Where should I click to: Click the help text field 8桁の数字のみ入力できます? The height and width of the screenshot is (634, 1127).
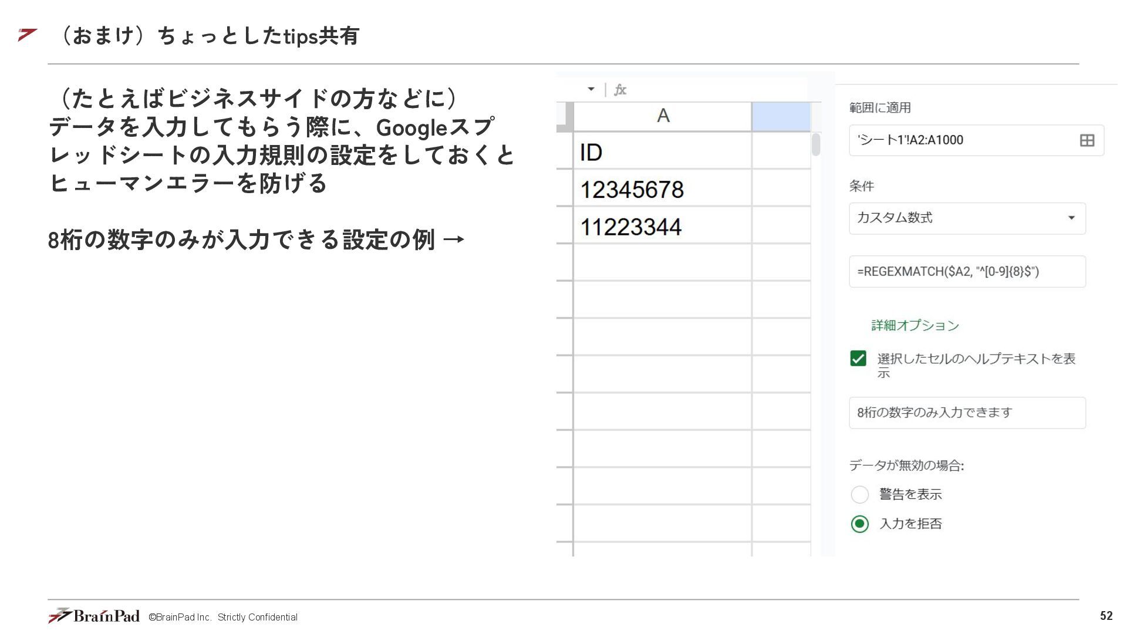pyautogui.click(x=967, y=413)
